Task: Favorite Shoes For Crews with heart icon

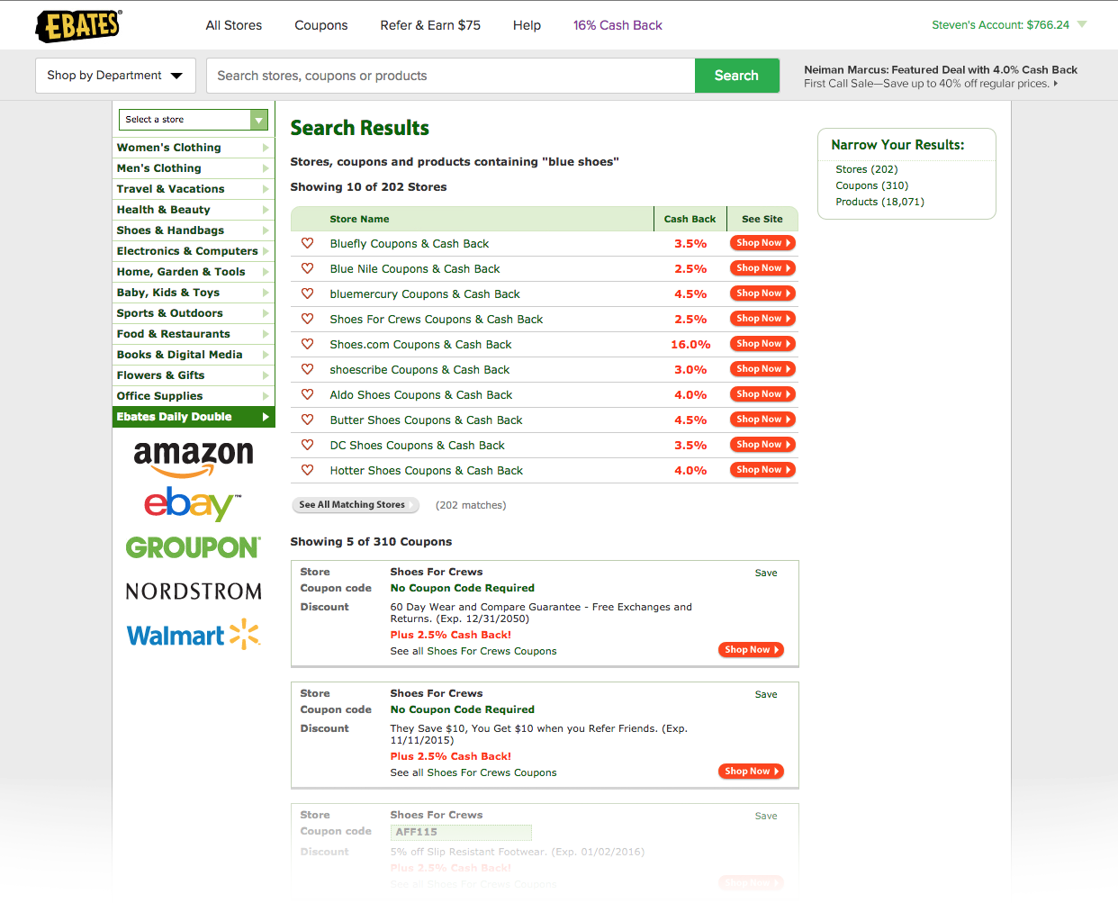Action: point(307,319)
